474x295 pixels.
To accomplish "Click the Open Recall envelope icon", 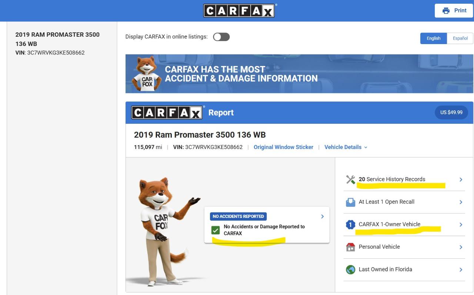I will (x=350, y=202).
